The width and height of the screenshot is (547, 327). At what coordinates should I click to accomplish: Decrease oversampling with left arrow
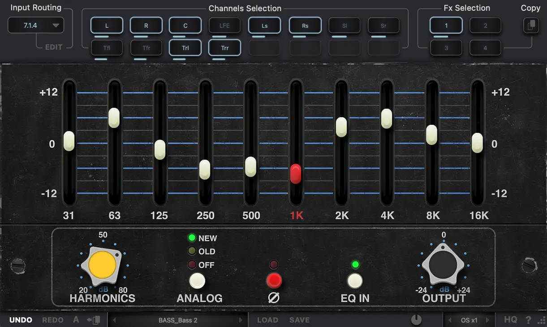(450, 320)
